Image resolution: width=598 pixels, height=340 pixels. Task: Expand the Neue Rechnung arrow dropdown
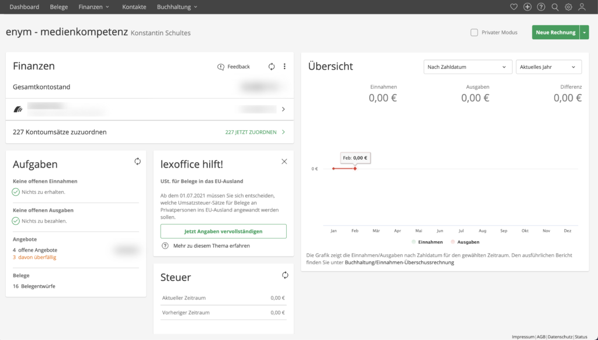click(x=585, y=33)
